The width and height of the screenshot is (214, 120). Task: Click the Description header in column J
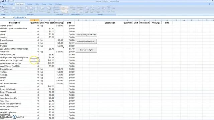110,23
